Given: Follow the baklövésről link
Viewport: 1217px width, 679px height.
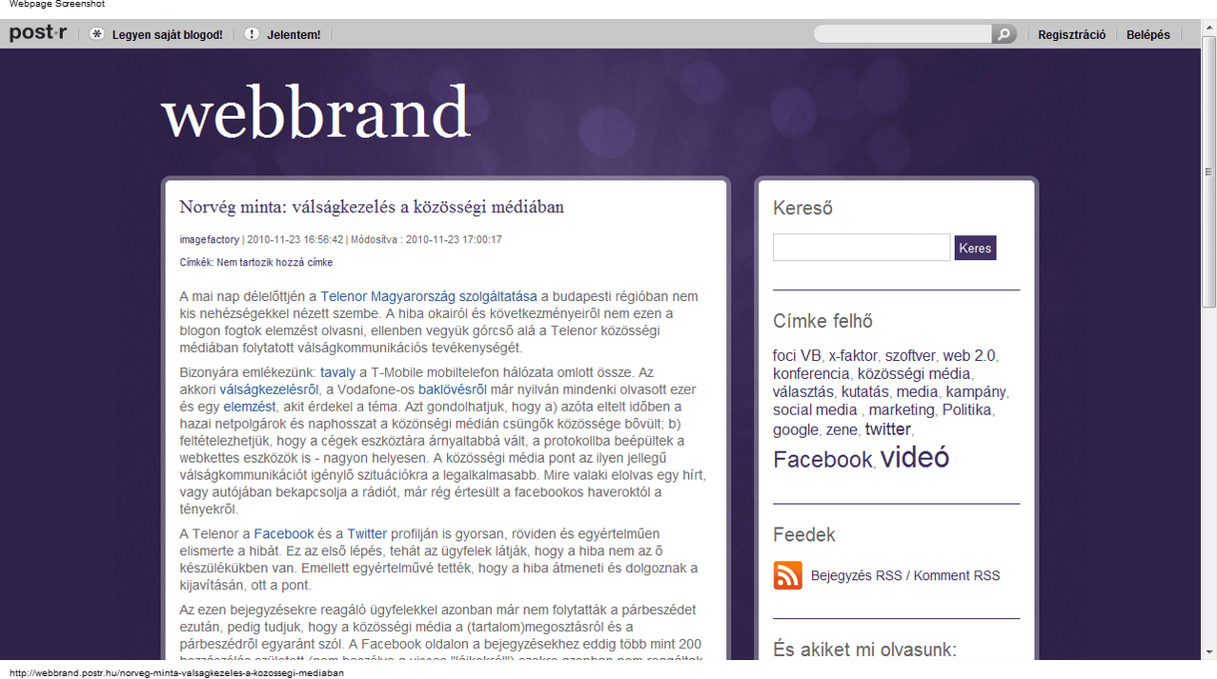Looking at the screenshot, I should click(x=452, y=389).
